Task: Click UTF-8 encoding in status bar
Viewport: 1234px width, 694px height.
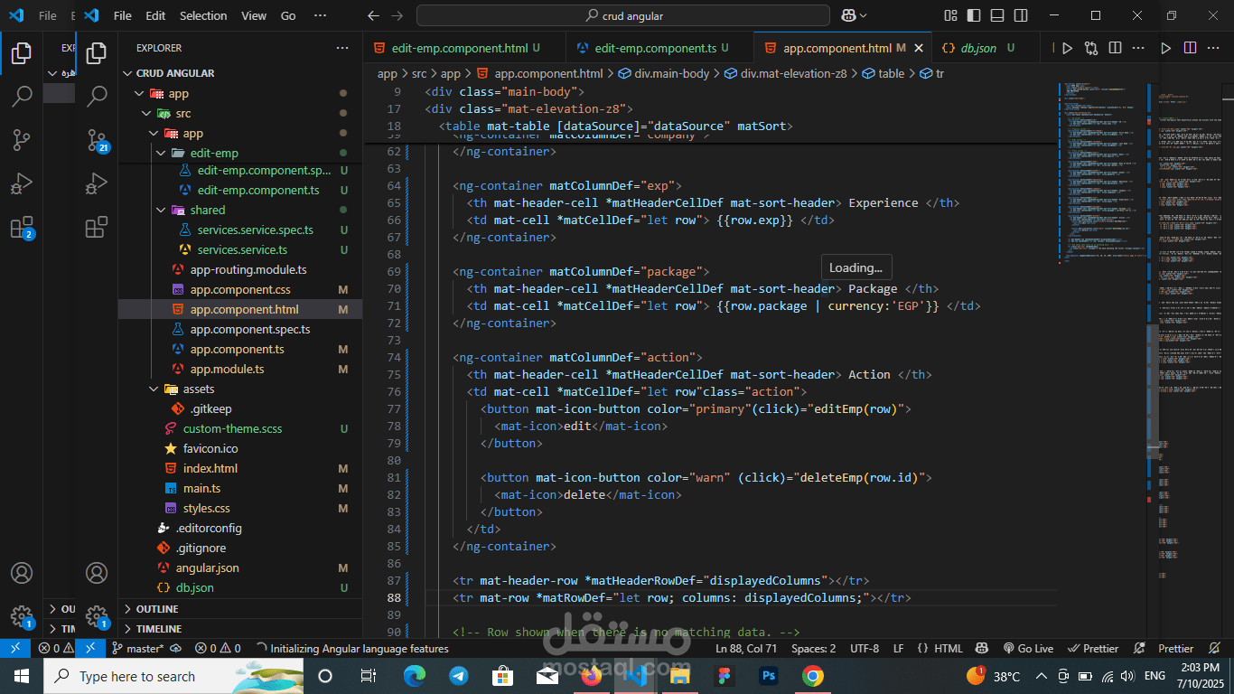Action: [x=865, y=648]
